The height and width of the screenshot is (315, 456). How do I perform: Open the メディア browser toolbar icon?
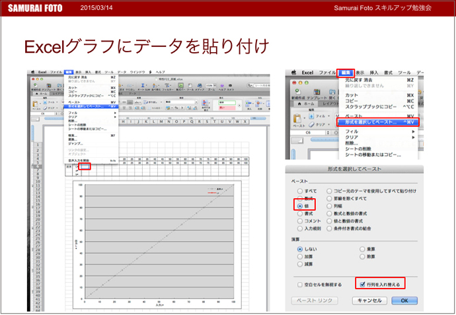pyautogui.click(x=200, y=85)
